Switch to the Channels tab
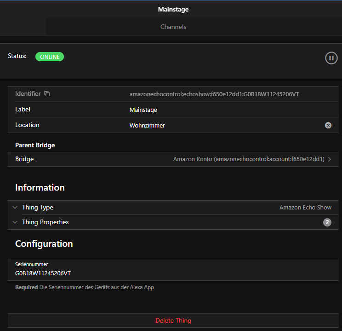Image resolution: width=342 pixels, height=331 pixels. click(x=173, y=27)
